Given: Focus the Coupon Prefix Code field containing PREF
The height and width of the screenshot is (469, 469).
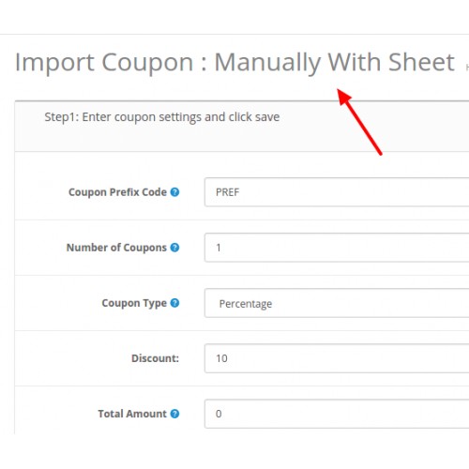Looking at the screenshot, I should click(x=337, y=192).
